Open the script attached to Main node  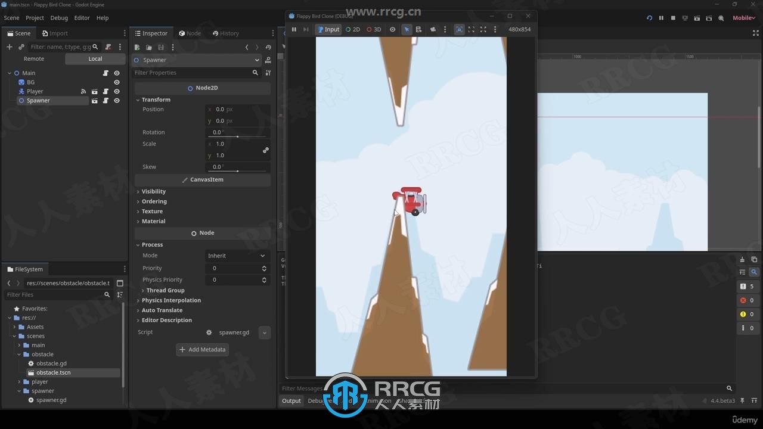tap(106, 73)
